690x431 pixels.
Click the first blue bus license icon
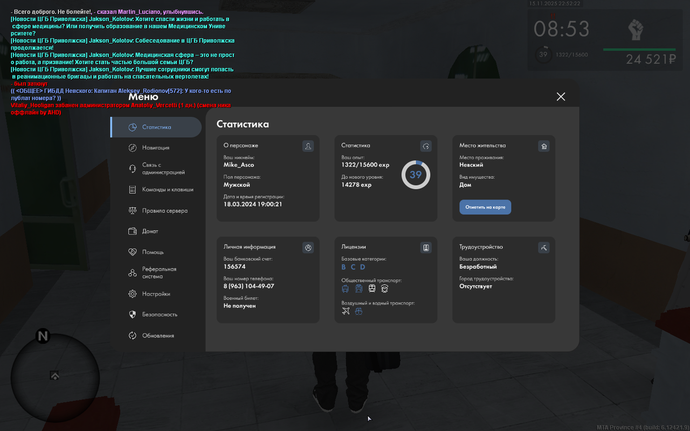(x=346, y=289)
